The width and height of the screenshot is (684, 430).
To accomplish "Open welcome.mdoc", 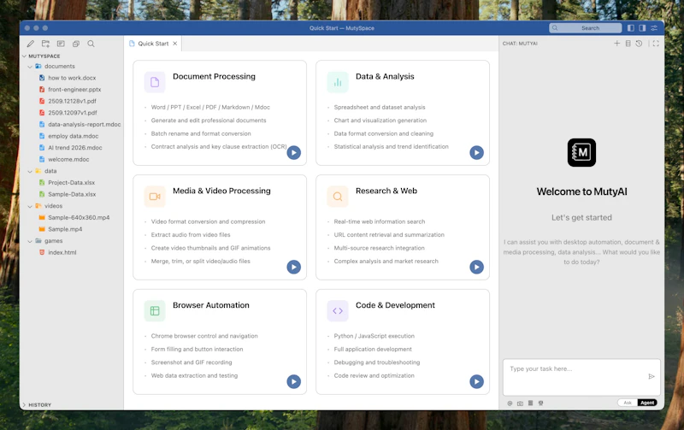I will click(x=68, y=160).
